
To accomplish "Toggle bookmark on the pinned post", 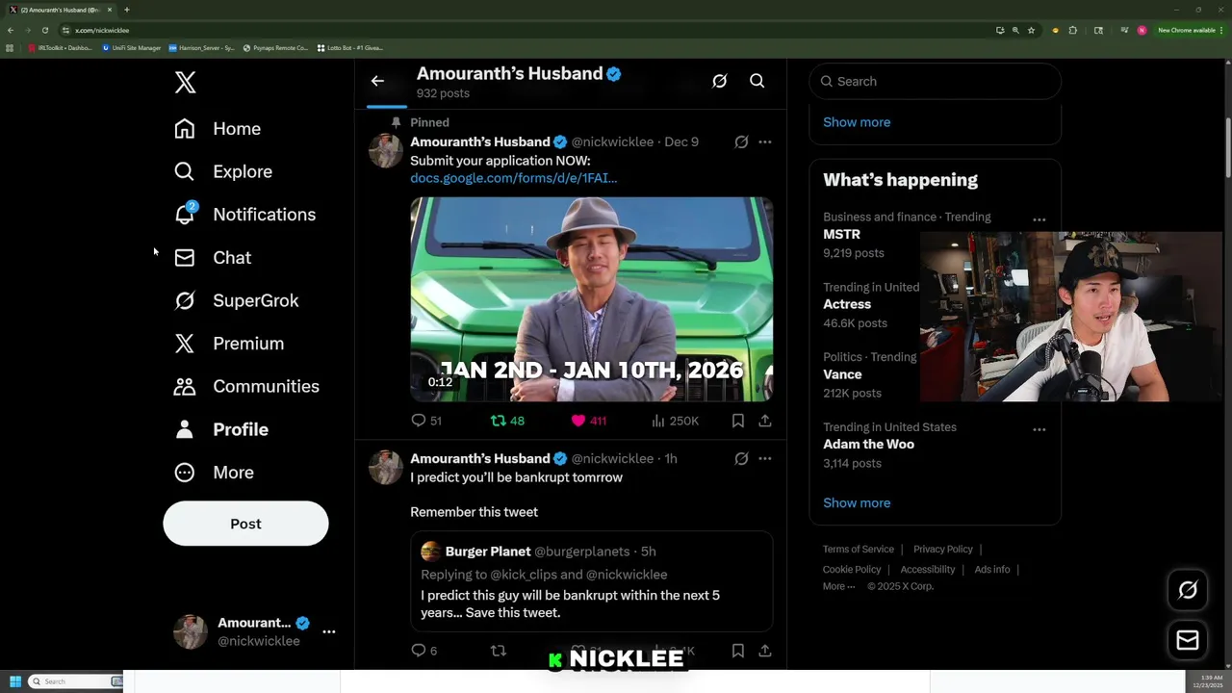I will click(x=737, y=421).
